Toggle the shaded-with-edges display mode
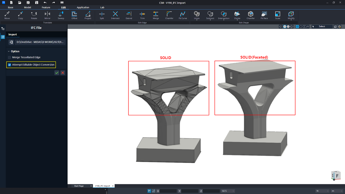 pyautogui.click(x=285, y=27)
